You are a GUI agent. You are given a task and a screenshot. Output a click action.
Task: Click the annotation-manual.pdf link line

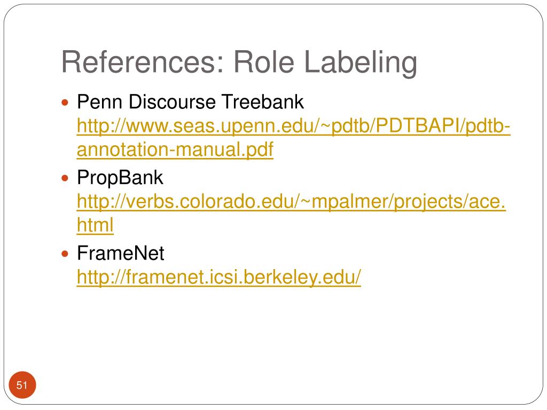pos(175,149)
